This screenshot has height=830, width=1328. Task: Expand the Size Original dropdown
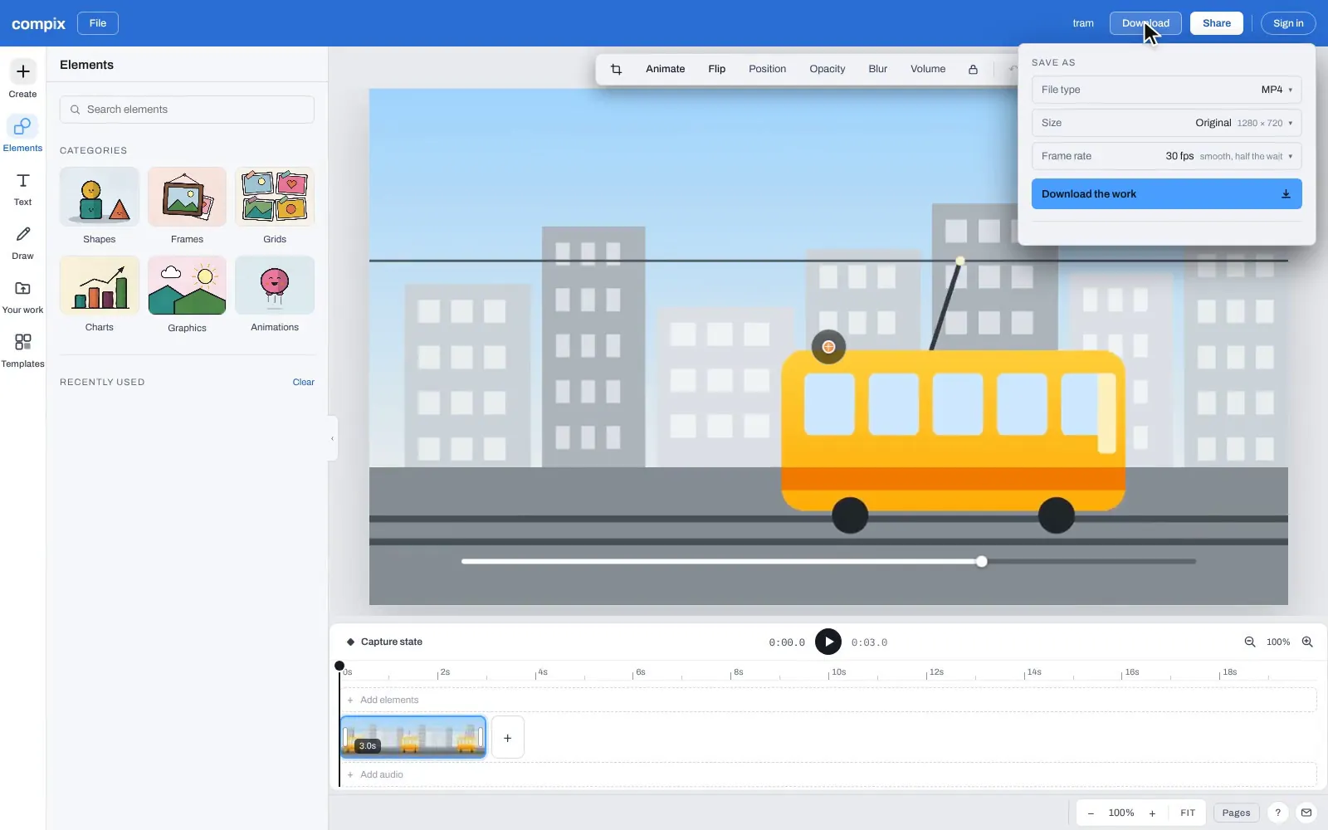1166,123
